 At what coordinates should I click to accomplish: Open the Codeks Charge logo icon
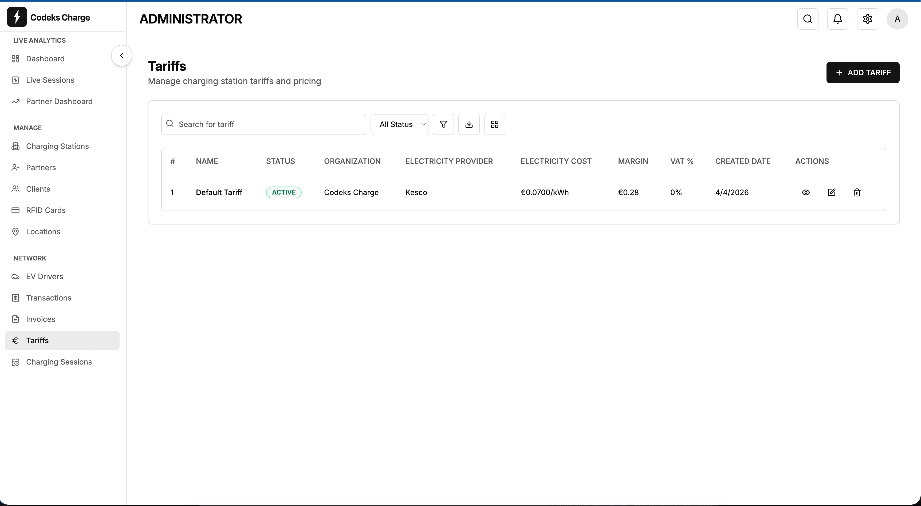point(17,17)
